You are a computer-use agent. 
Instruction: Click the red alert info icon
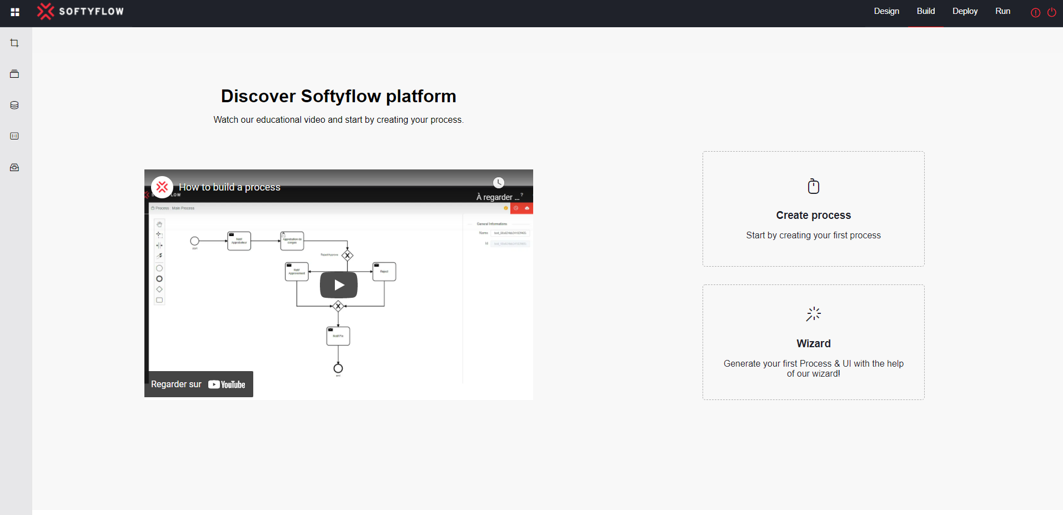[x=1035, y=12]
